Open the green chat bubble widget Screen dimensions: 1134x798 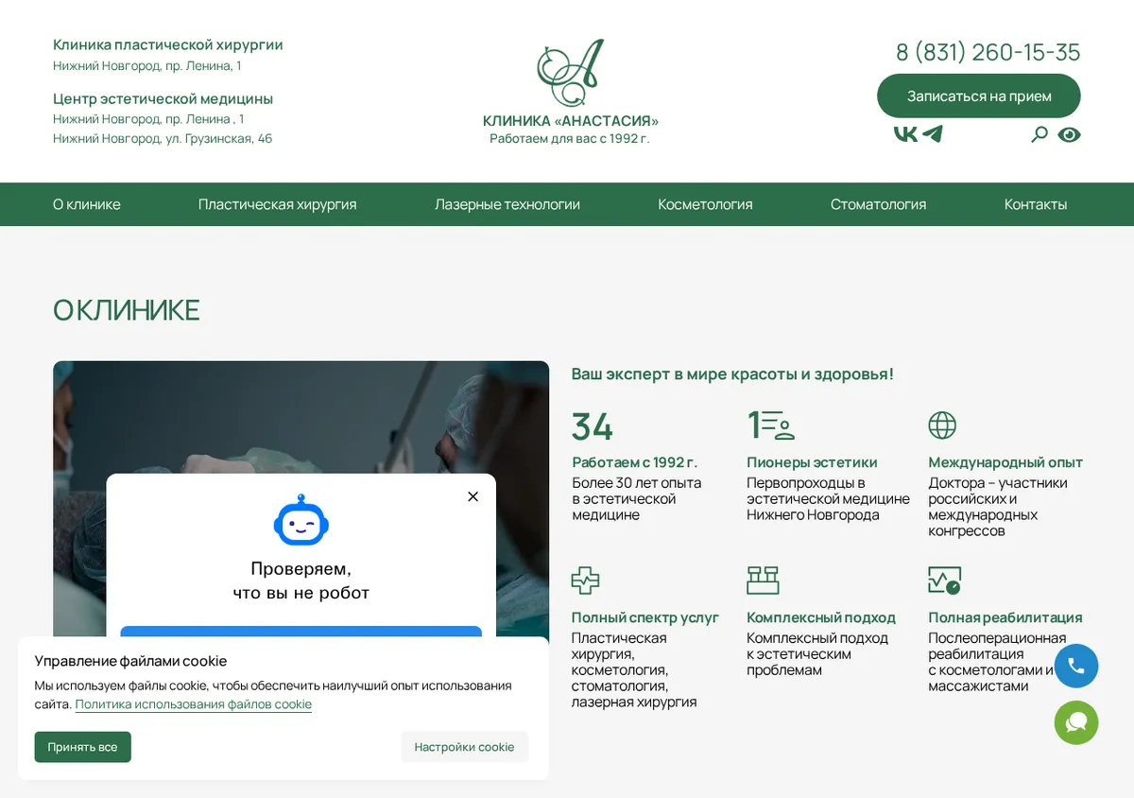coord(1076,722)
